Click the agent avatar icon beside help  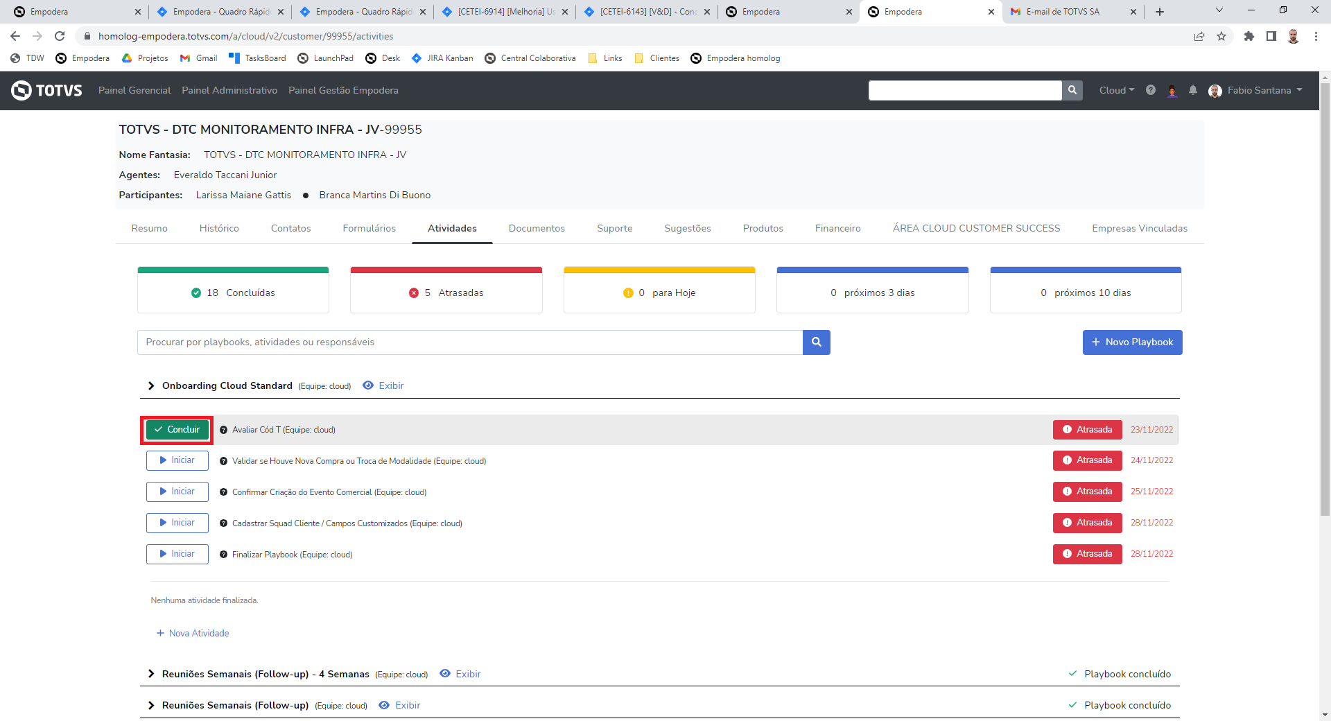point(1172,90)
